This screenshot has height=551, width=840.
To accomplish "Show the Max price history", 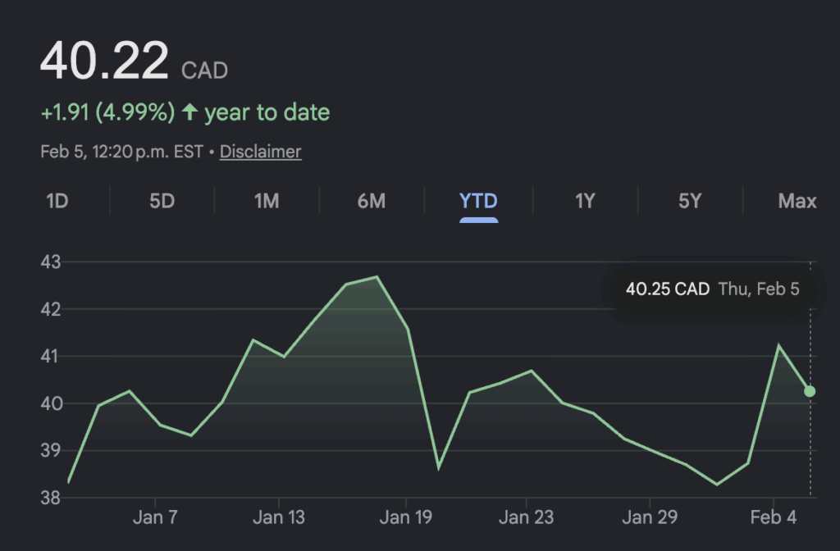I will point(797,201).
